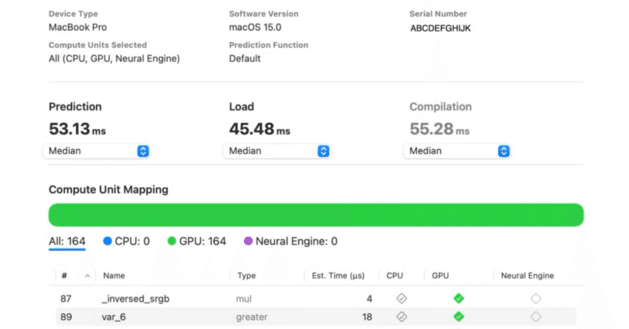Sort the table by Name column
The height and width of the screenshot is (329, 629).
[114, 276]
